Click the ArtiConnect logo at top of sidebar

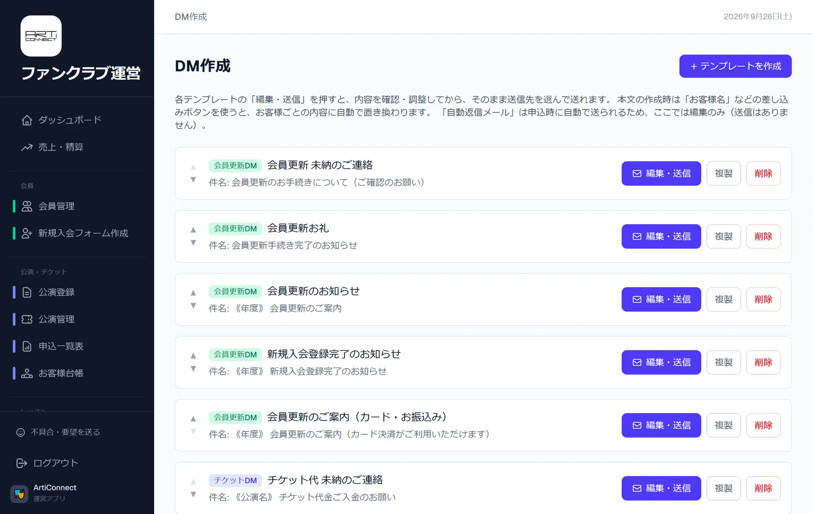41,36
